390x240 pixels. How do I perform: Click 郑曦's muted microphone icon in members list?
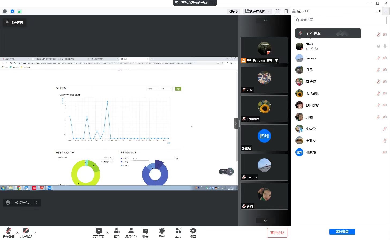click(x=378, y=117)
